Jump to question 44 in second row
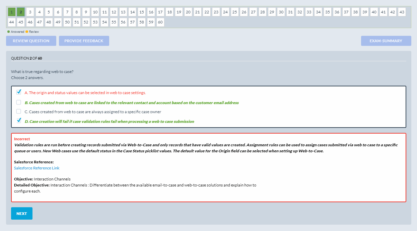The image size is (417, 231). click(12, 22)
